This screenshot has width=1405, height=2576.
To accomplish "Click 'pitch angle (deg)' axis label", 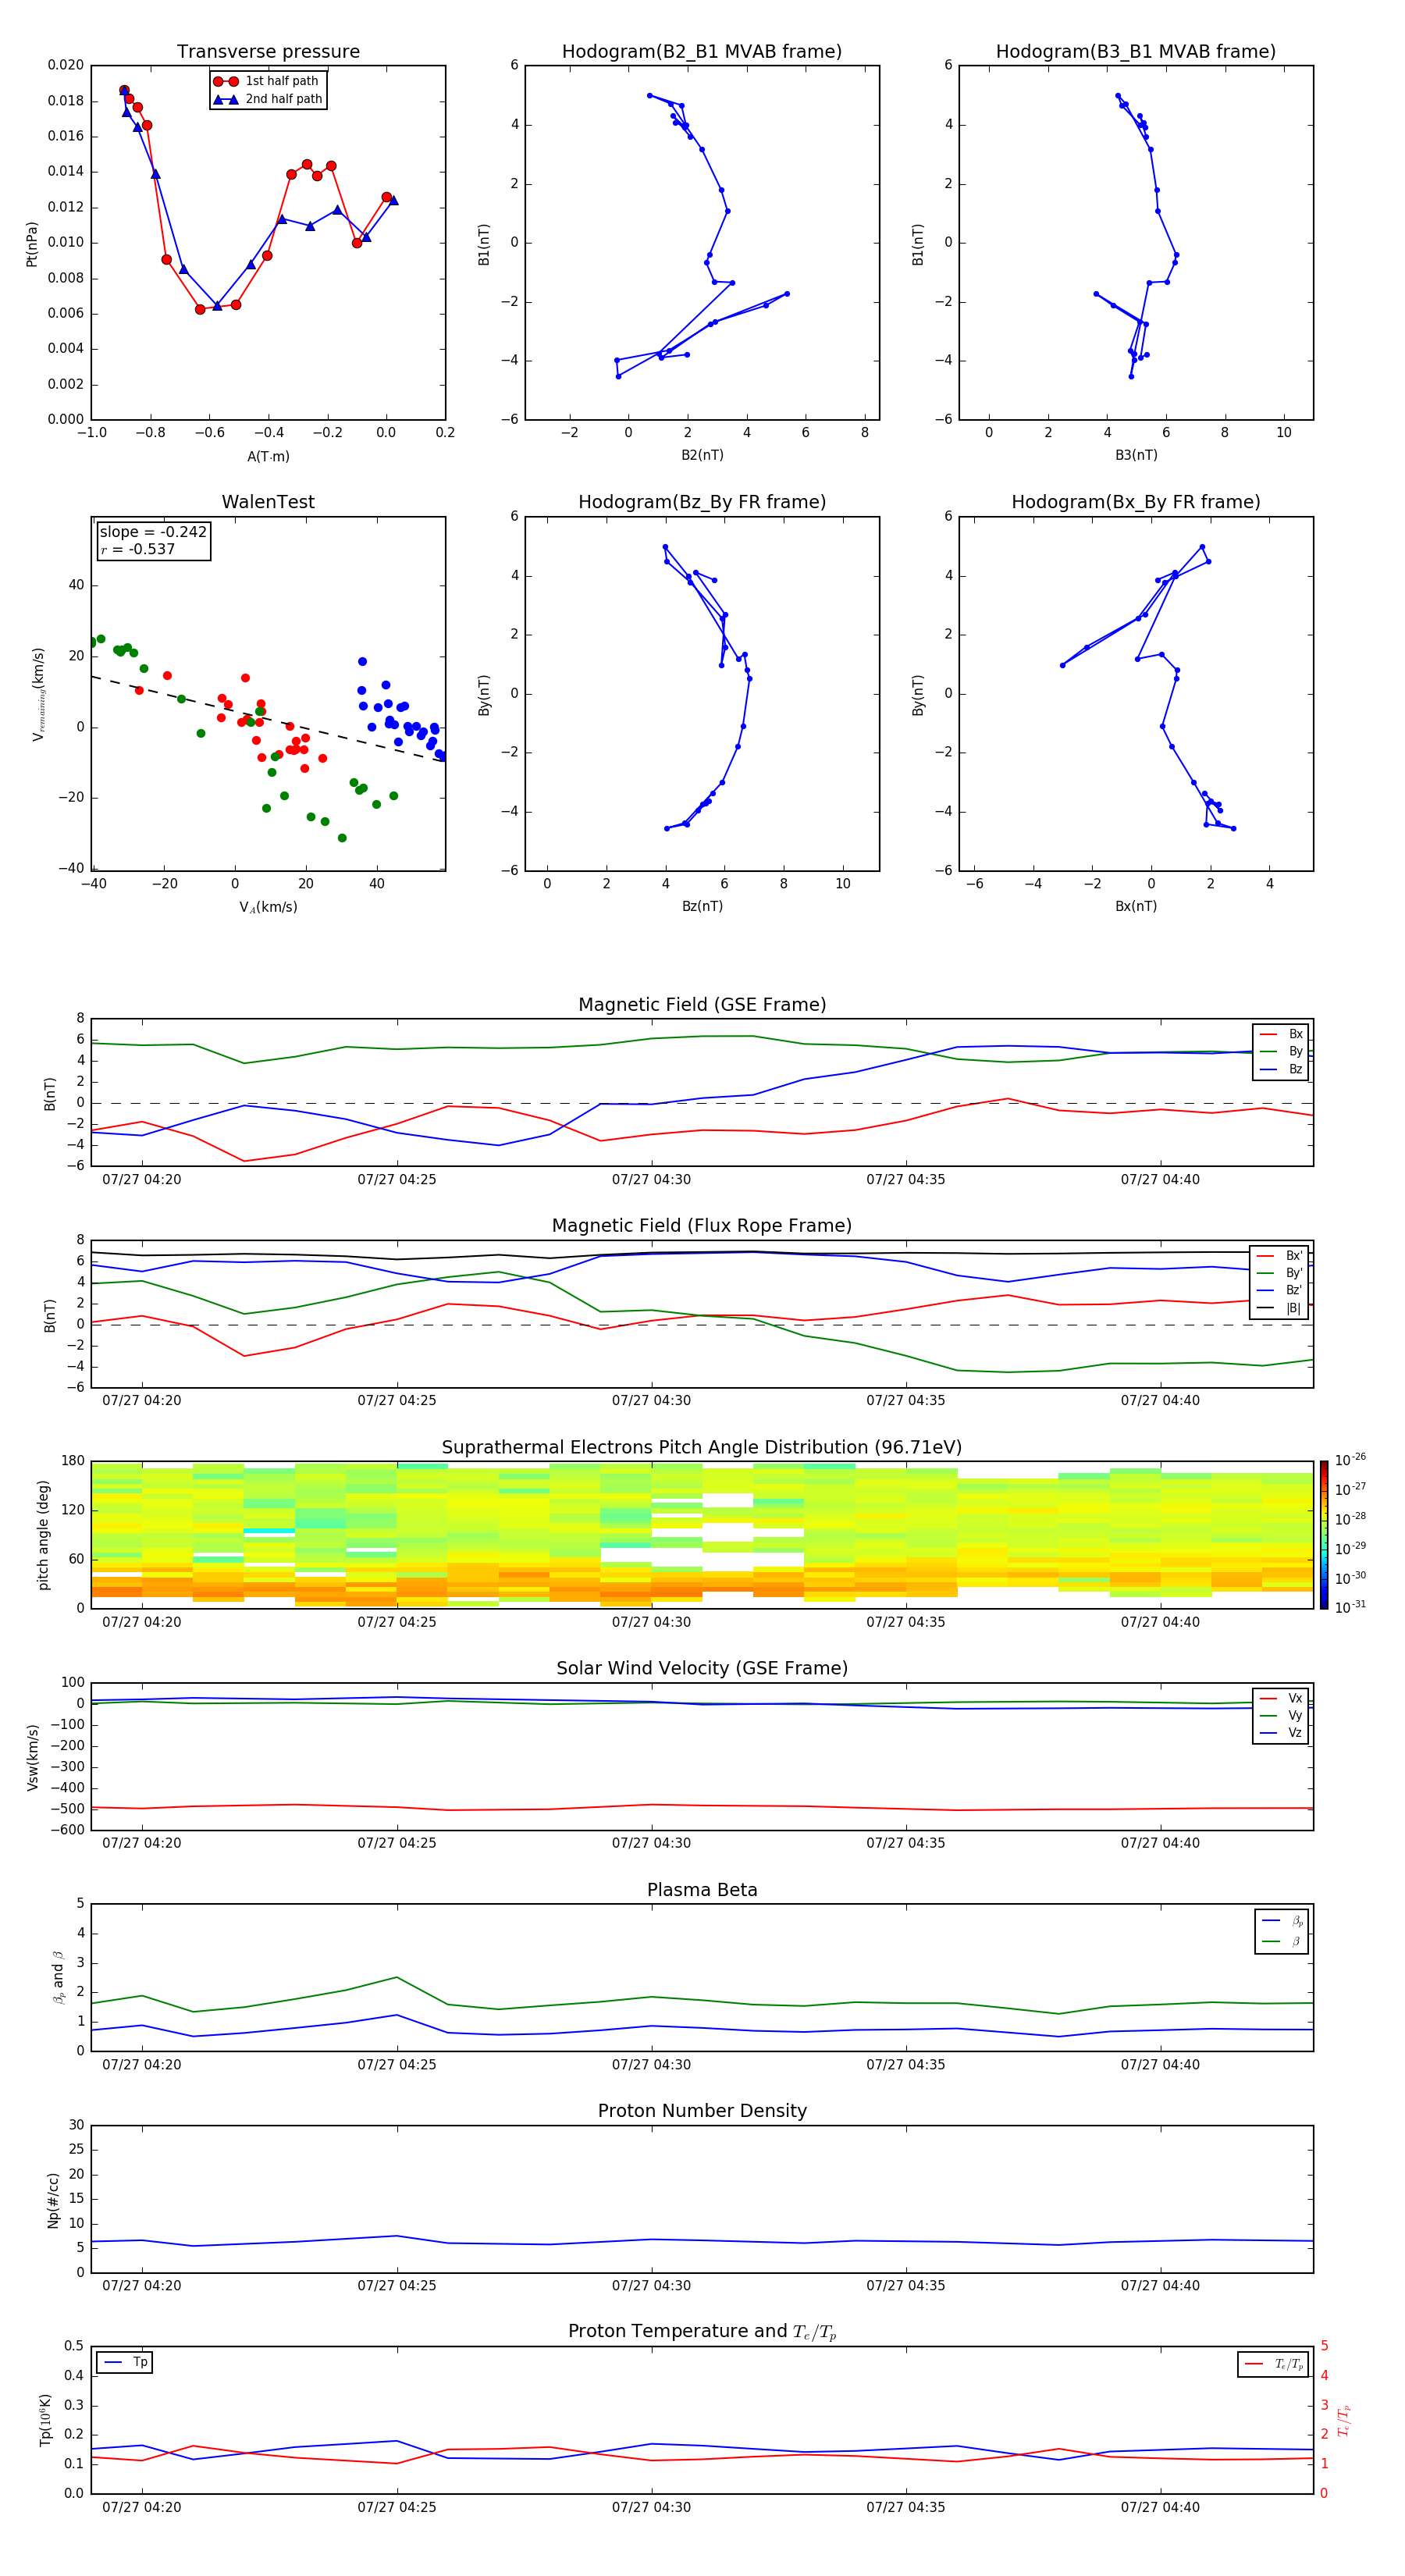I will coord(43,1535).
